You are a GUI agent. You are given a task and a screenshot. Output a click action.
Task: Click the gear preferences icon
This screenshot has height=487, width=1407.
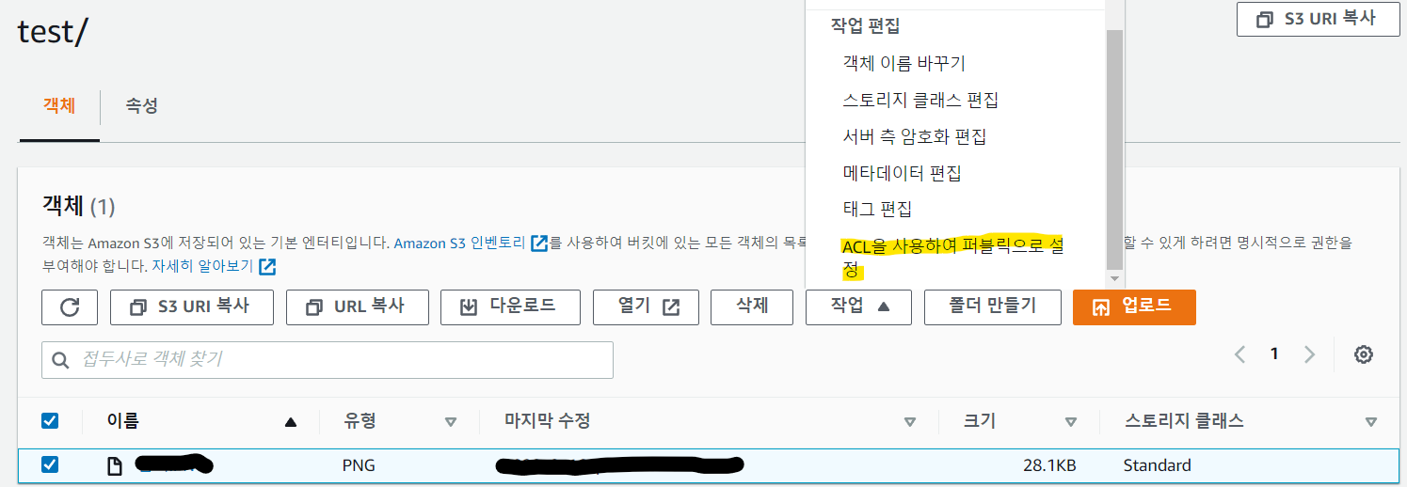[x=1364, y=354]
